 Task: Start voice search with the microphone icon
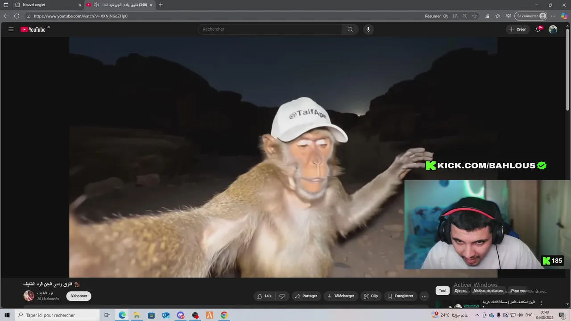pos(368,29)
